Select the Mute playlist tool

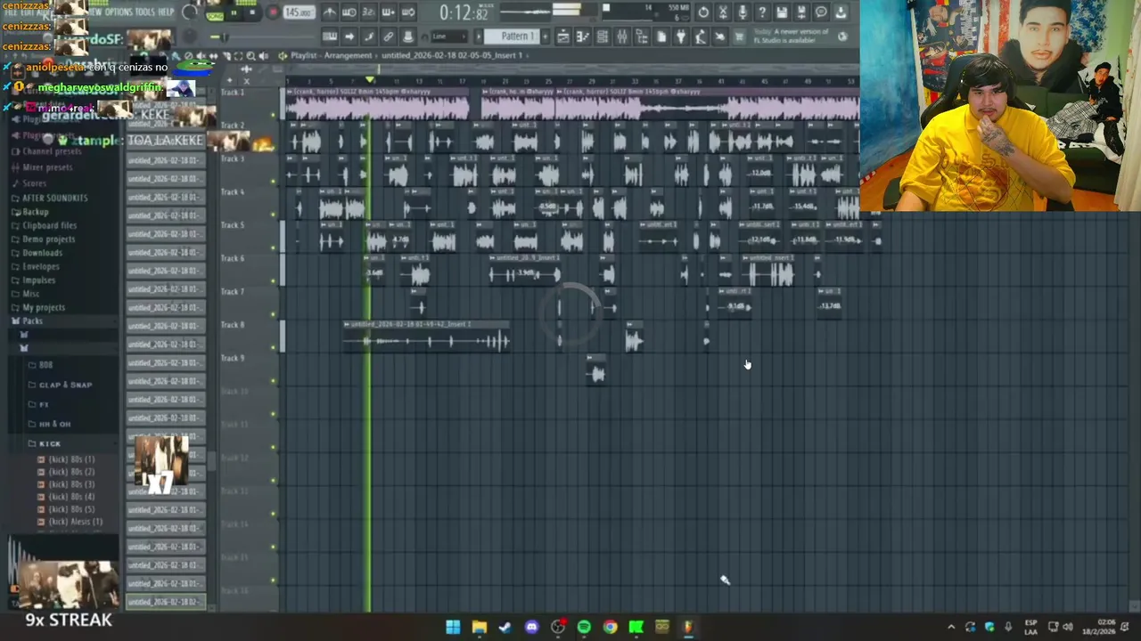(201, 56)
